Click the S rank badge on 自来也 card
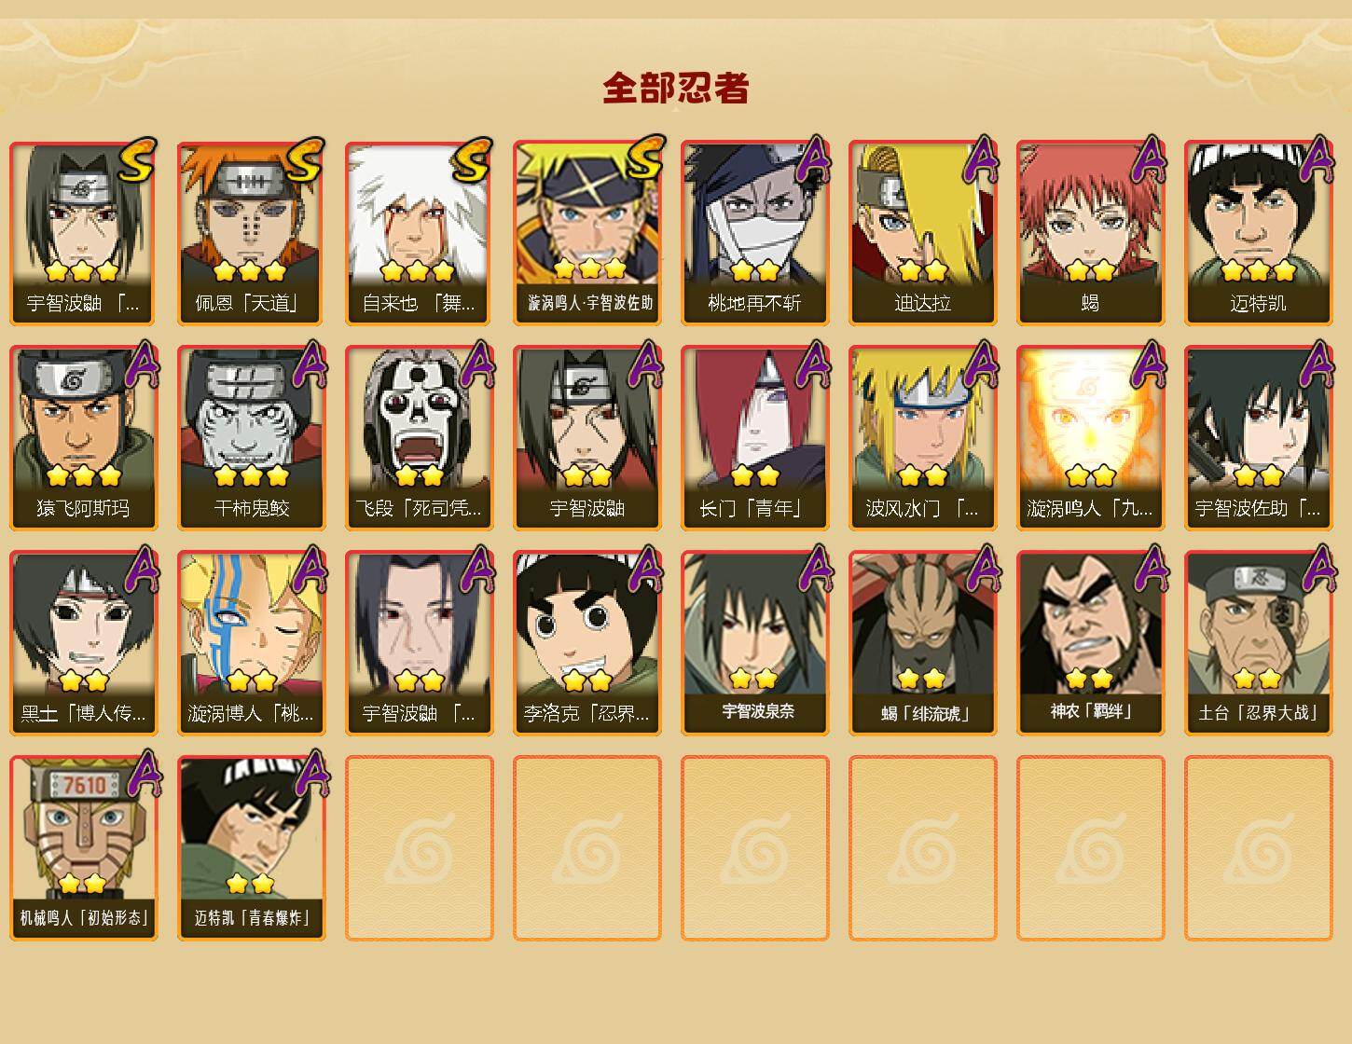The width and height of the screenshot is (1352, 1044). click(x=472, y=159)
